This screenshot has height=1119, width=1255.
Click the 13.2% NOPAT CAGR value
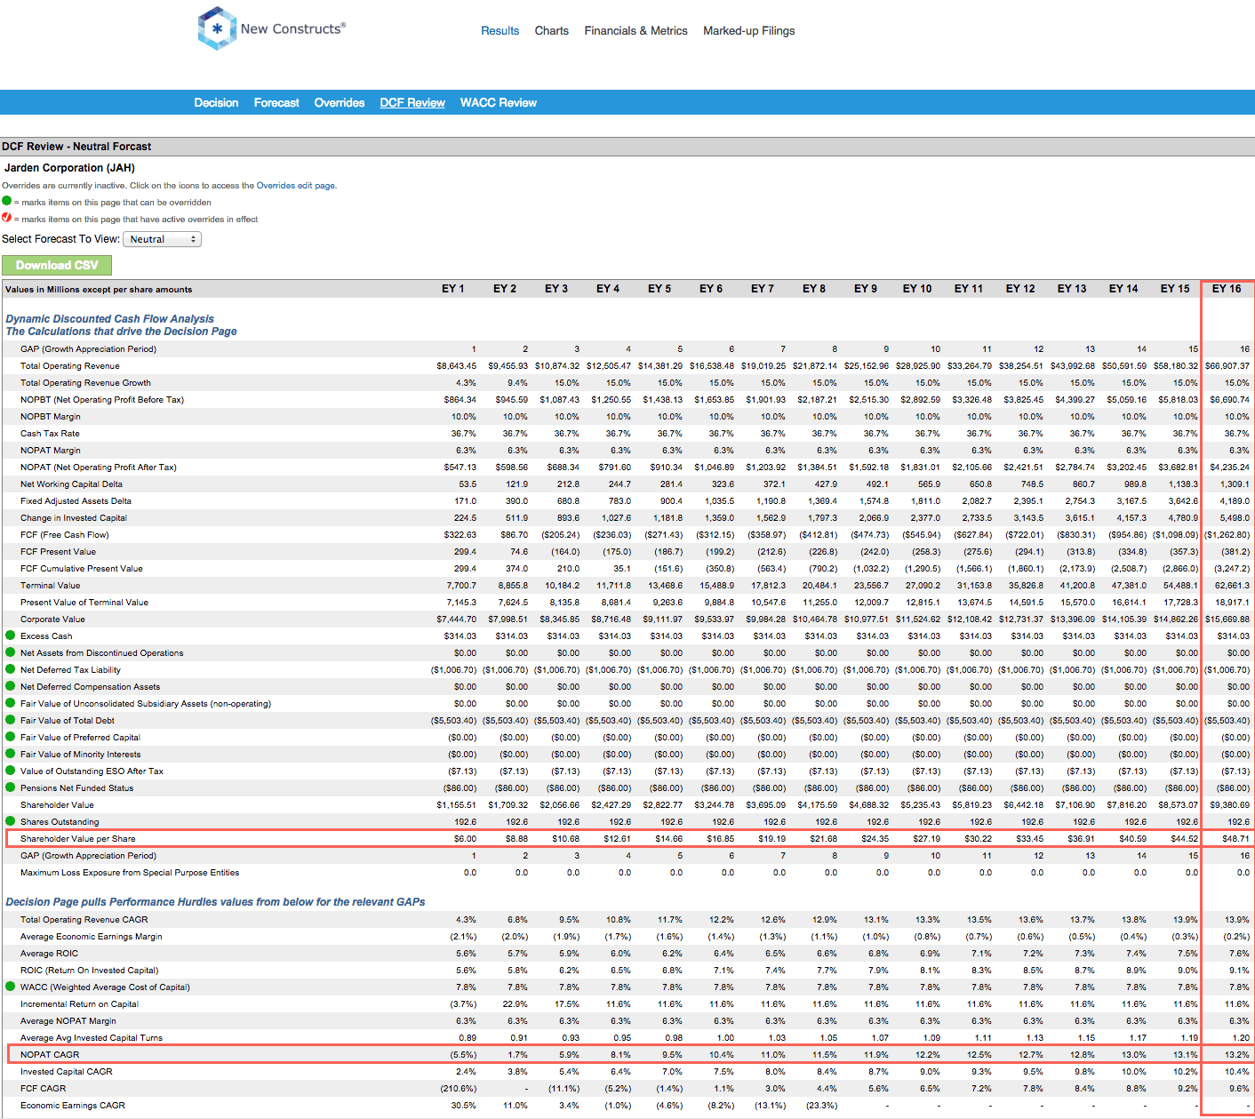tap(1238, 1055)
